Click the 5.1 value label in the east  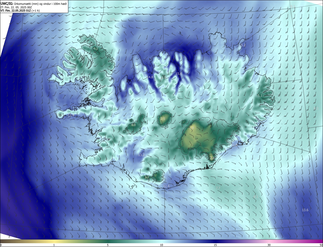click(260, 96)
